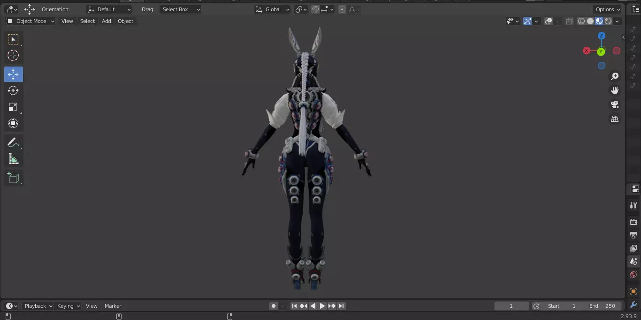Open the Add menu
The width and height of the screenshot is (641, 320).
(107, 21)
